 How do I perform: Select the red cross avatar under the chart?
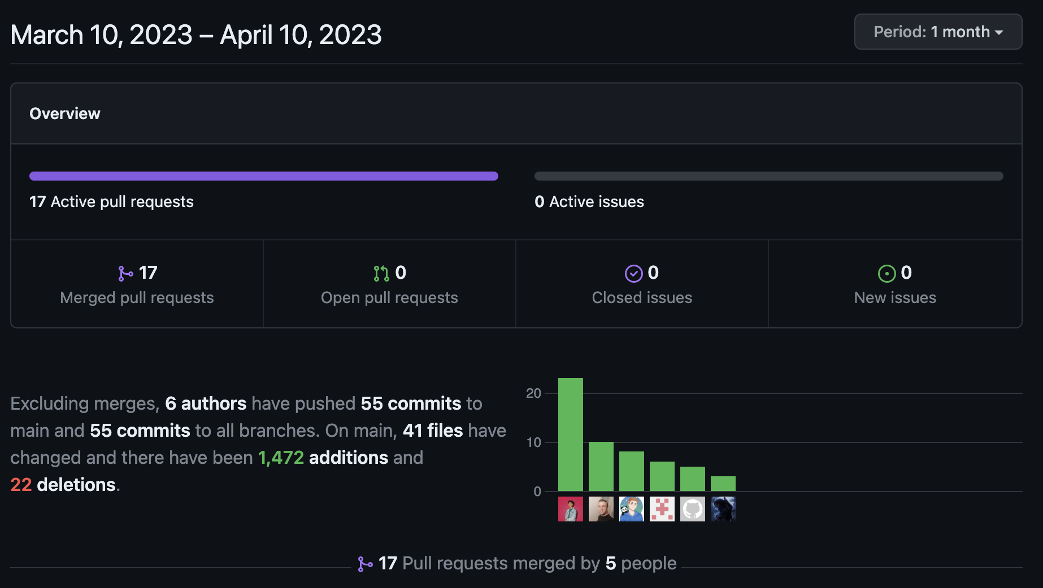pos(662,508)
